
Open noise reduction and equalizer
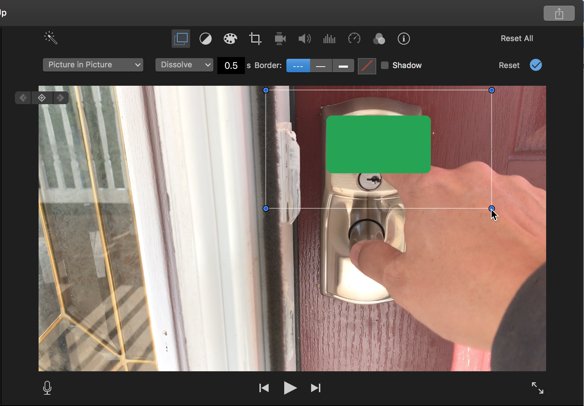point(329,39)
